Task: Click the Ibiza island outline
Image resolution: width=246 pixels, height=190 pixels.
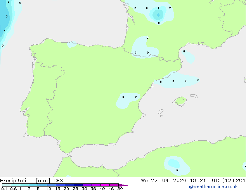Action: [161, 112]
